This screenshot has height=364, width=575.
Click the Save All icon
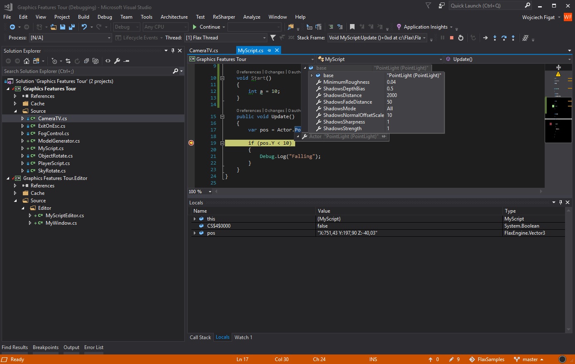pos(71,27)
